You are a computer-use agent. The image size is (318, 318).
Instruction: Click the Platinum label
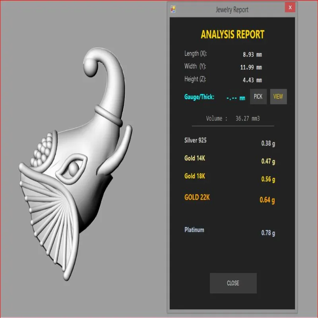pyautogui.click(x=194, y=230)
